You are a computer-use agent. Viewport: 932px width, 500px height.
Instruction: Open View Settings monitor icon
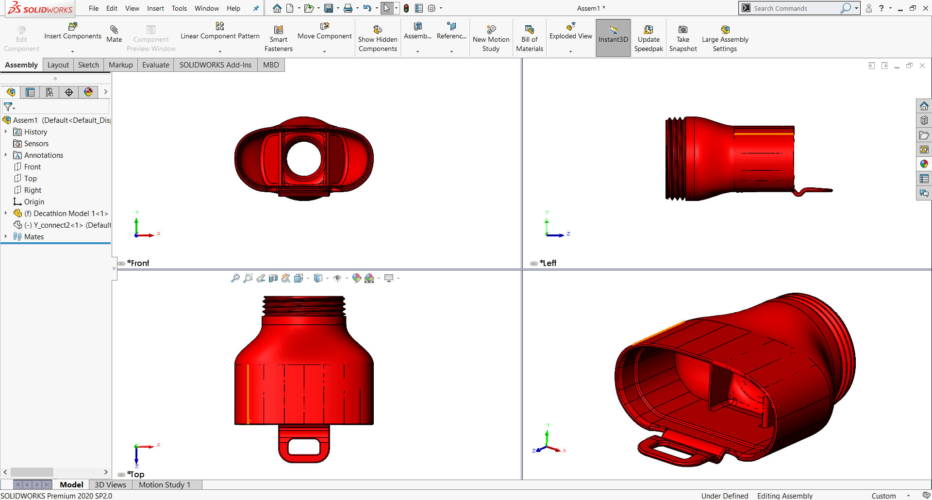389,278
